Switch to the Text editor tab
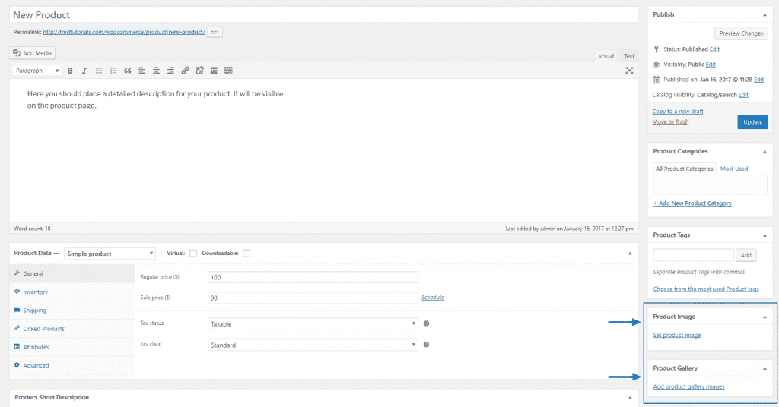Viewport: 779px width, 407px height. (x=629, y=56)
